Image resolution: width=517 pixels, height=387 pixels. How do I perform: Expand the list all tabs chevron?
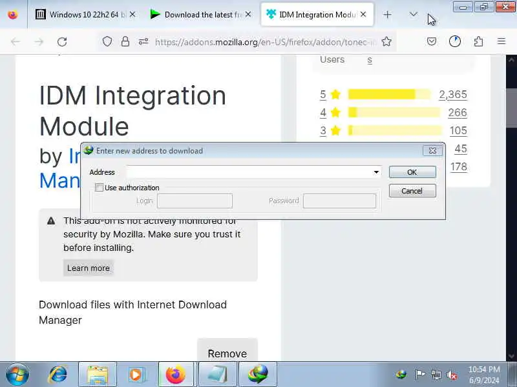413,14
